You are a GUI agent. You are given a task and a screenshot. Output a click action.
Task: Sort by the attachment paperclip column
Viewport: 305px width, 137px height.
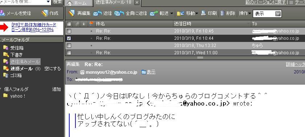77,24
